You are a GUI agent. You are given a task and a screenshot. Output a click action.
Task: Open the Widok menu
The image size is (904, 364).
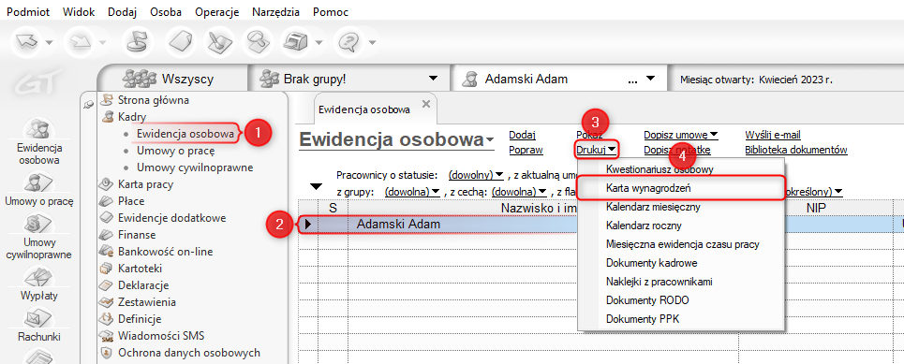click(x=79, y=12)
